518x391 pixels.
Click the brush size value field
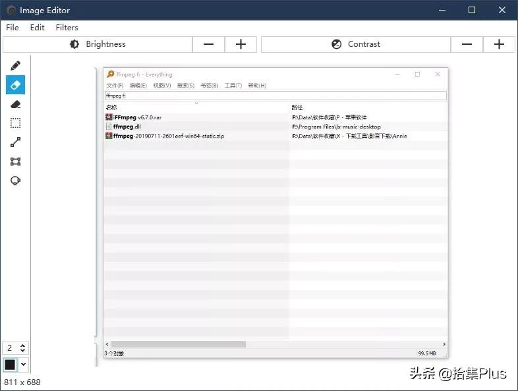(x=10, y=347)
